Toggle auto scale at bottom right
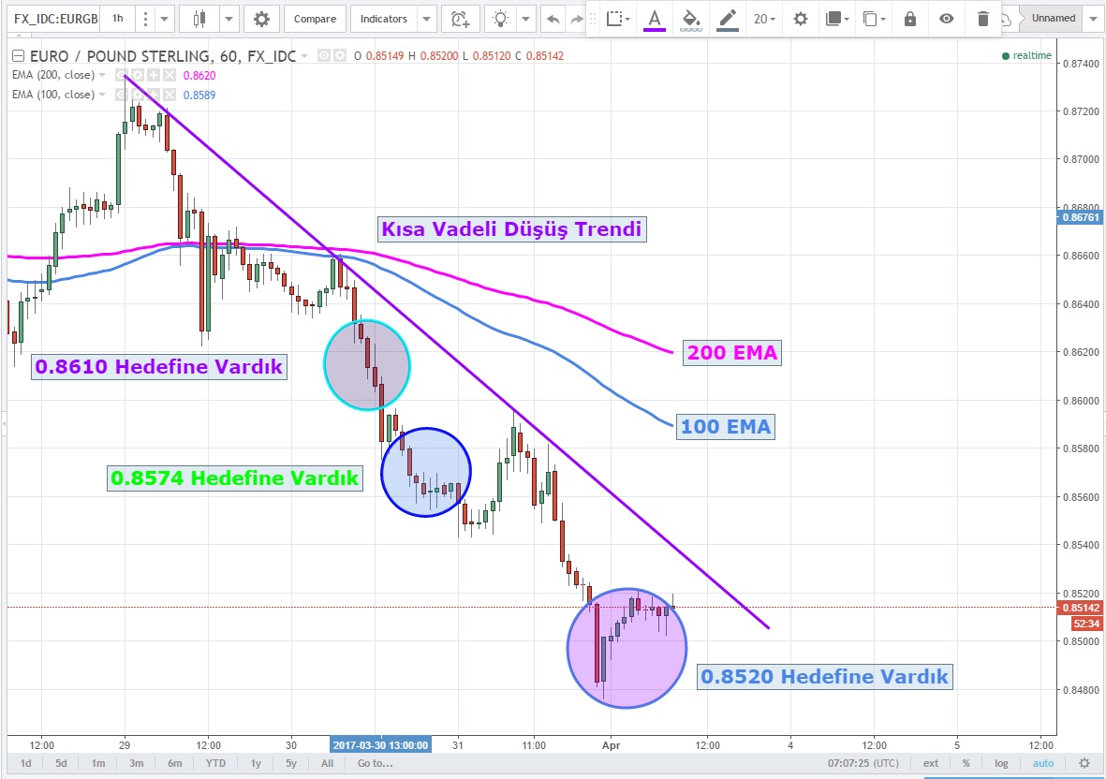 click(1042, 763)
